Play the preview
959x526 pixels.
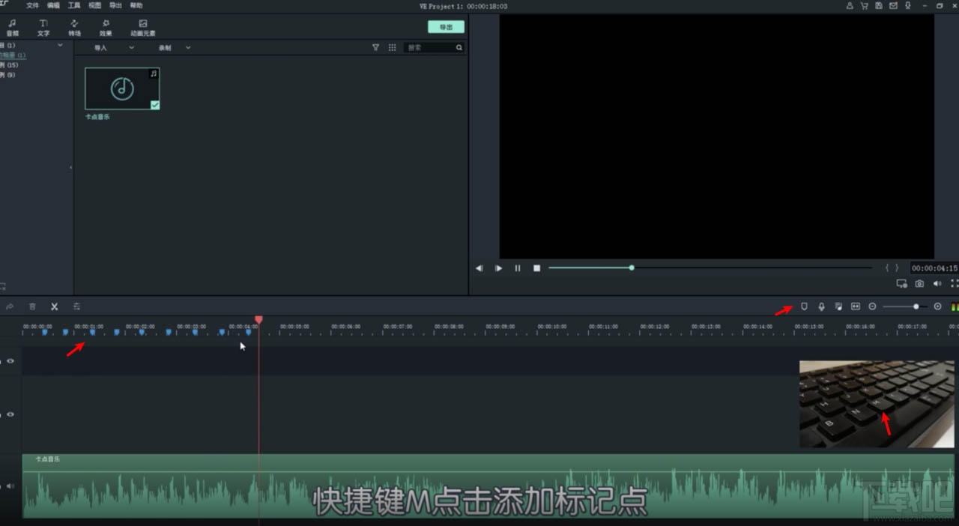pos(498,268)
